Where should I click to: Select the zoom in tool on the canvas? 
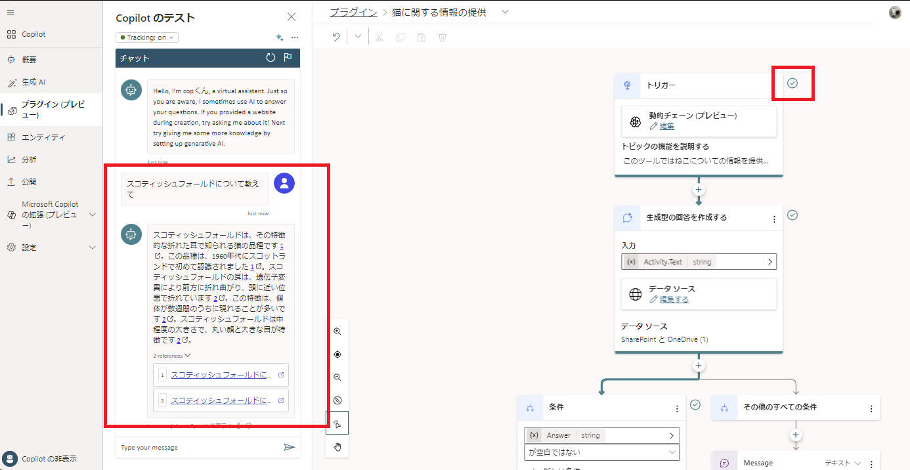tap(337, 331)
